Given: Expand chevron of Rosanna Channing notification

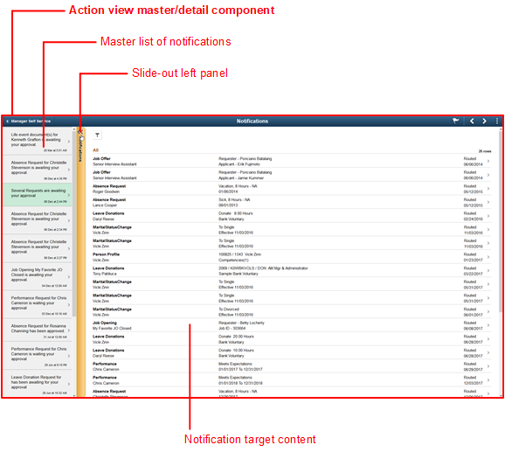Looking at the screenshot, I should click(69, 330).
